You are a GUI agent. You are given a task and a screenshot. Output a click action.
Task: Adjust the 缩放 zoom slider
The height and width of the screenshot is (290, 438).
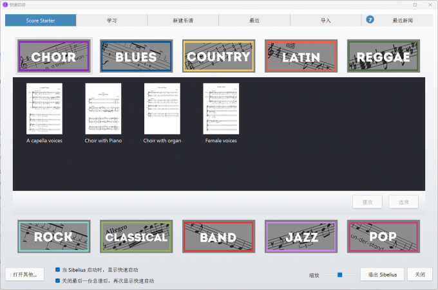pos(339,275)
